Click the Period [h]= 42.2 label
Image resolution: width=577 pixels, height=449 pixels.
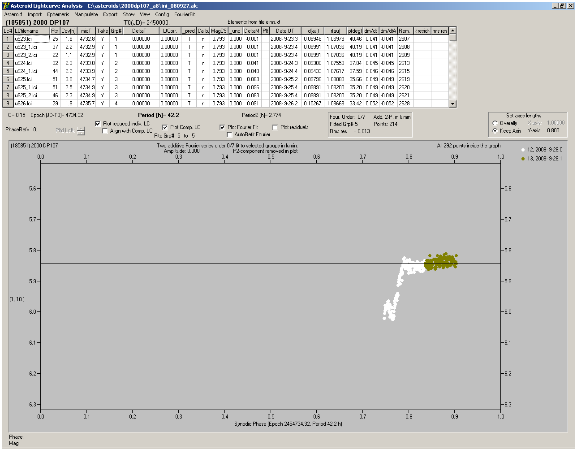[x=159, y=115]
